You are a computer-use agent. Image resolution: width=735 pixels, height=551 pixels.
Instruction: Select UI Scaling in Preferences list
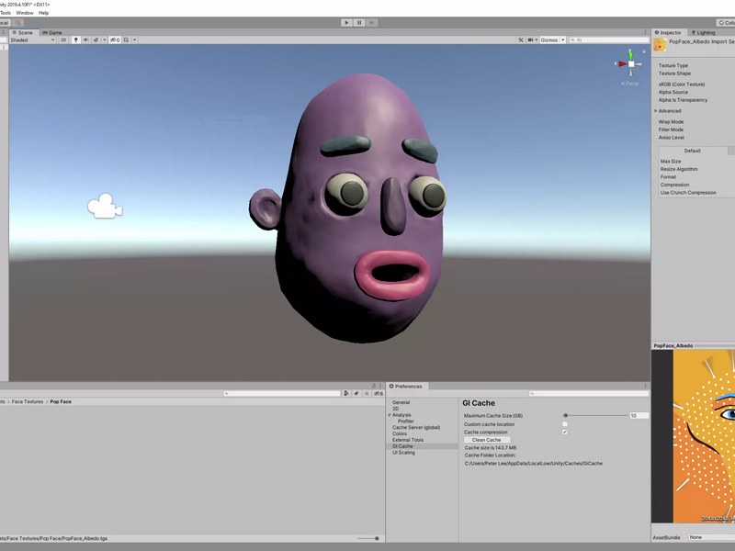tap(403, 453)
